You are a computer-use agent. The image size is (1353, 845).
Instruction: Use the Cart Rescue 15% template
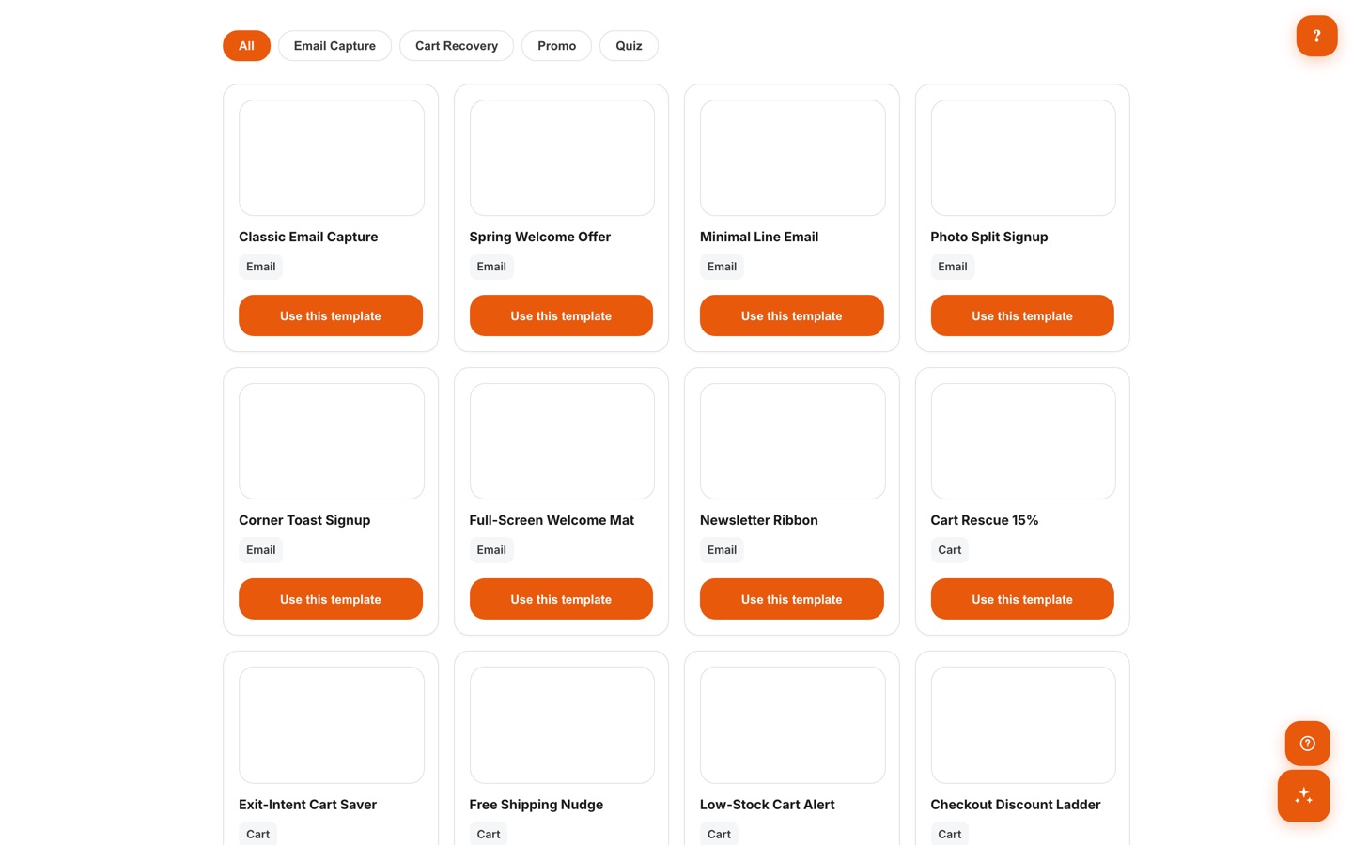(1022, 599)
